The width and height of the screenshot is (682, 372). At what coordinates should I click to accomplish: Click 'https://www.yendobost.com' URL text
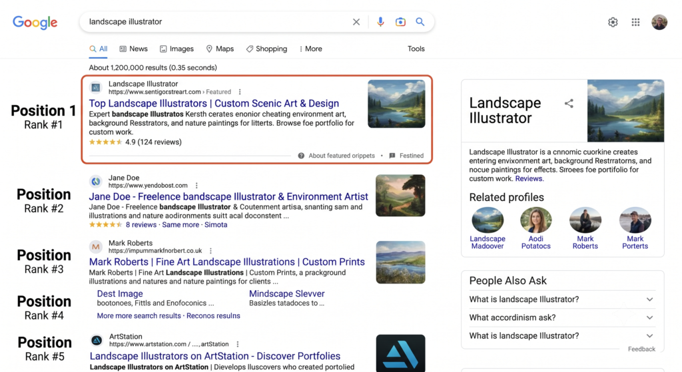tap(148, 186)
